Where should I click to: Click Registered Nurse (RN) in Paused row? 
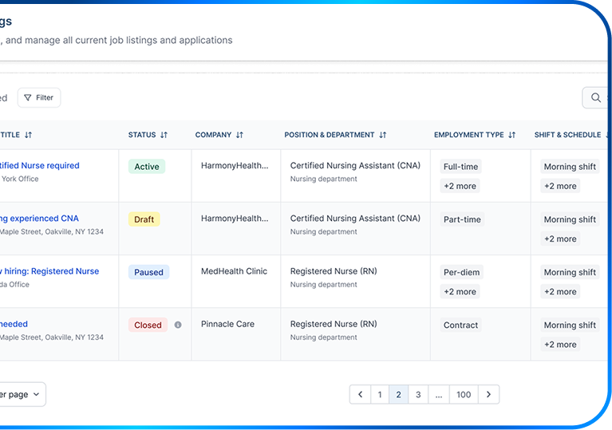click(334, 271)
